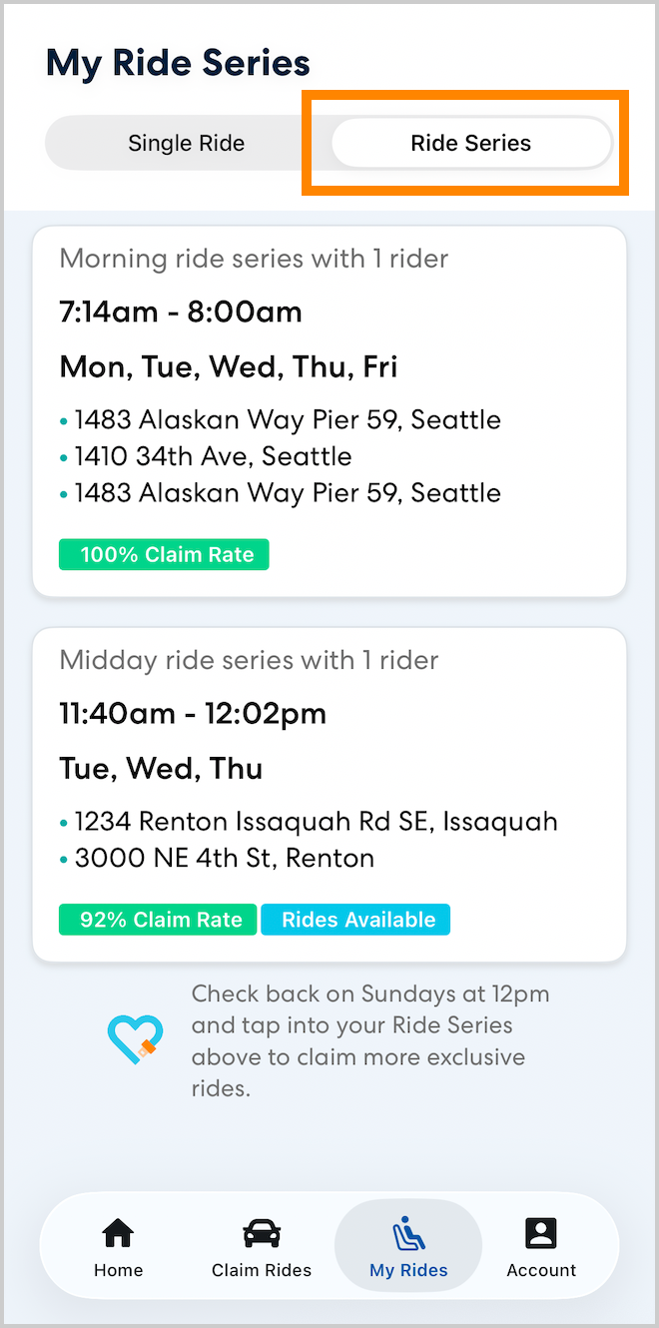Click the Rides Available badge
The height and width of the screenshot is (1328, 659).
point(355,919)
